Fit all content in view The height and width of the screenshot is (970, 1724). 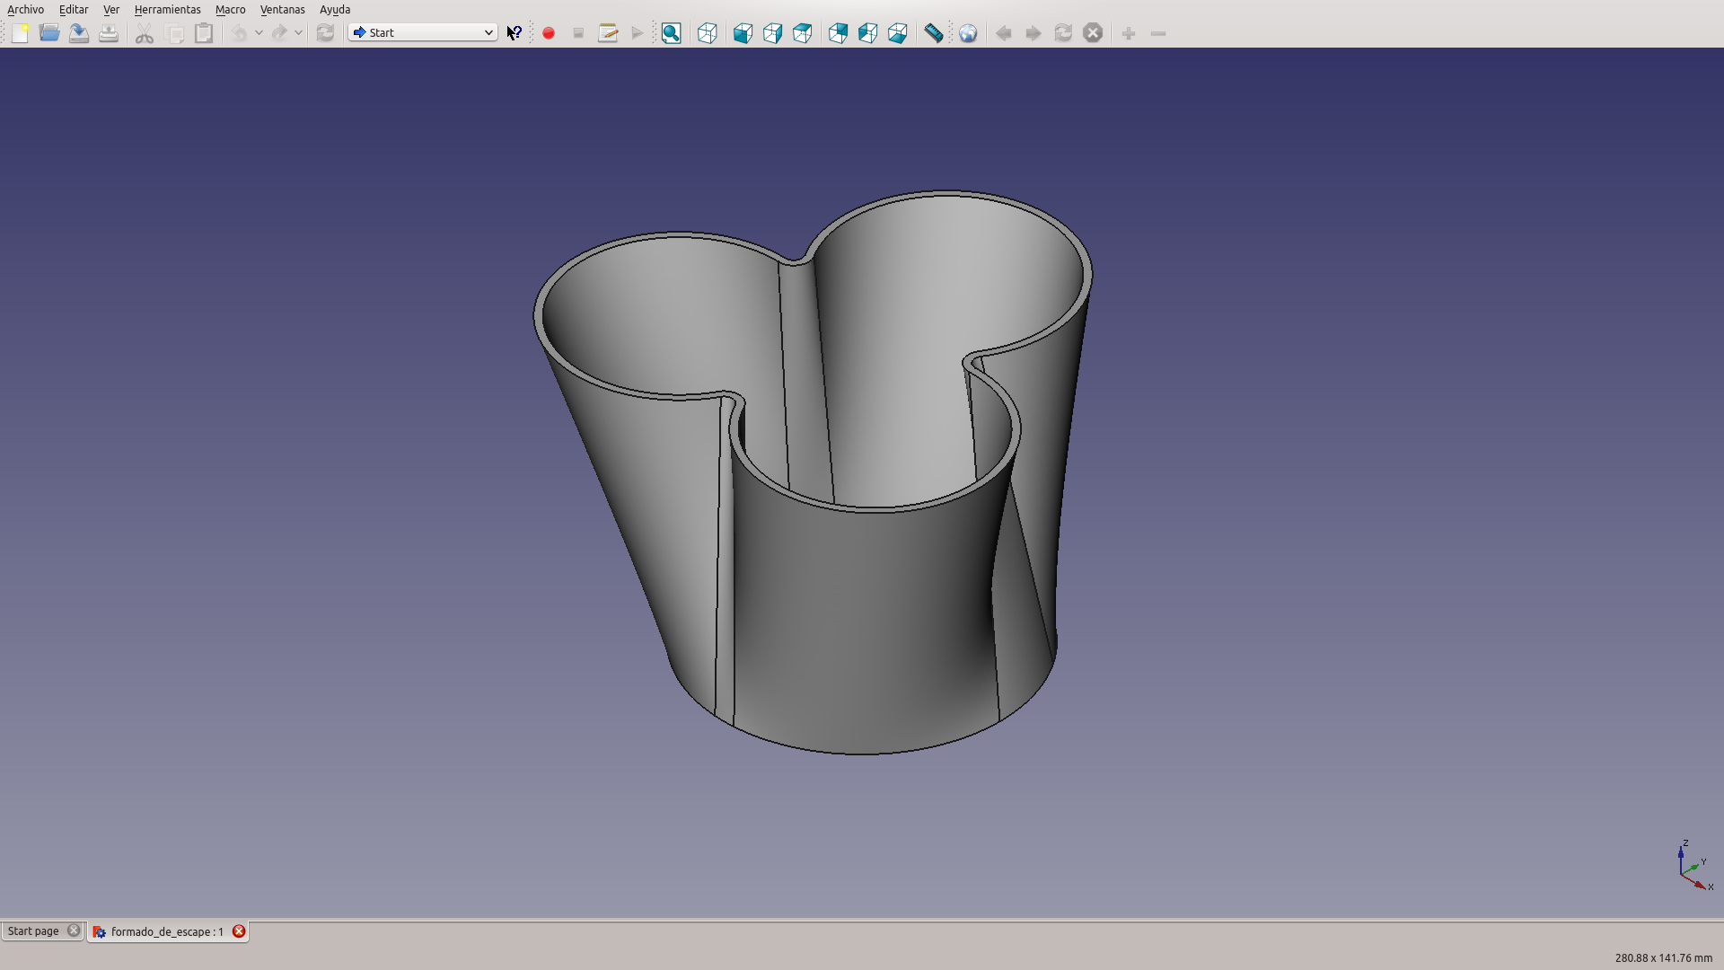(x=672, y=33)
